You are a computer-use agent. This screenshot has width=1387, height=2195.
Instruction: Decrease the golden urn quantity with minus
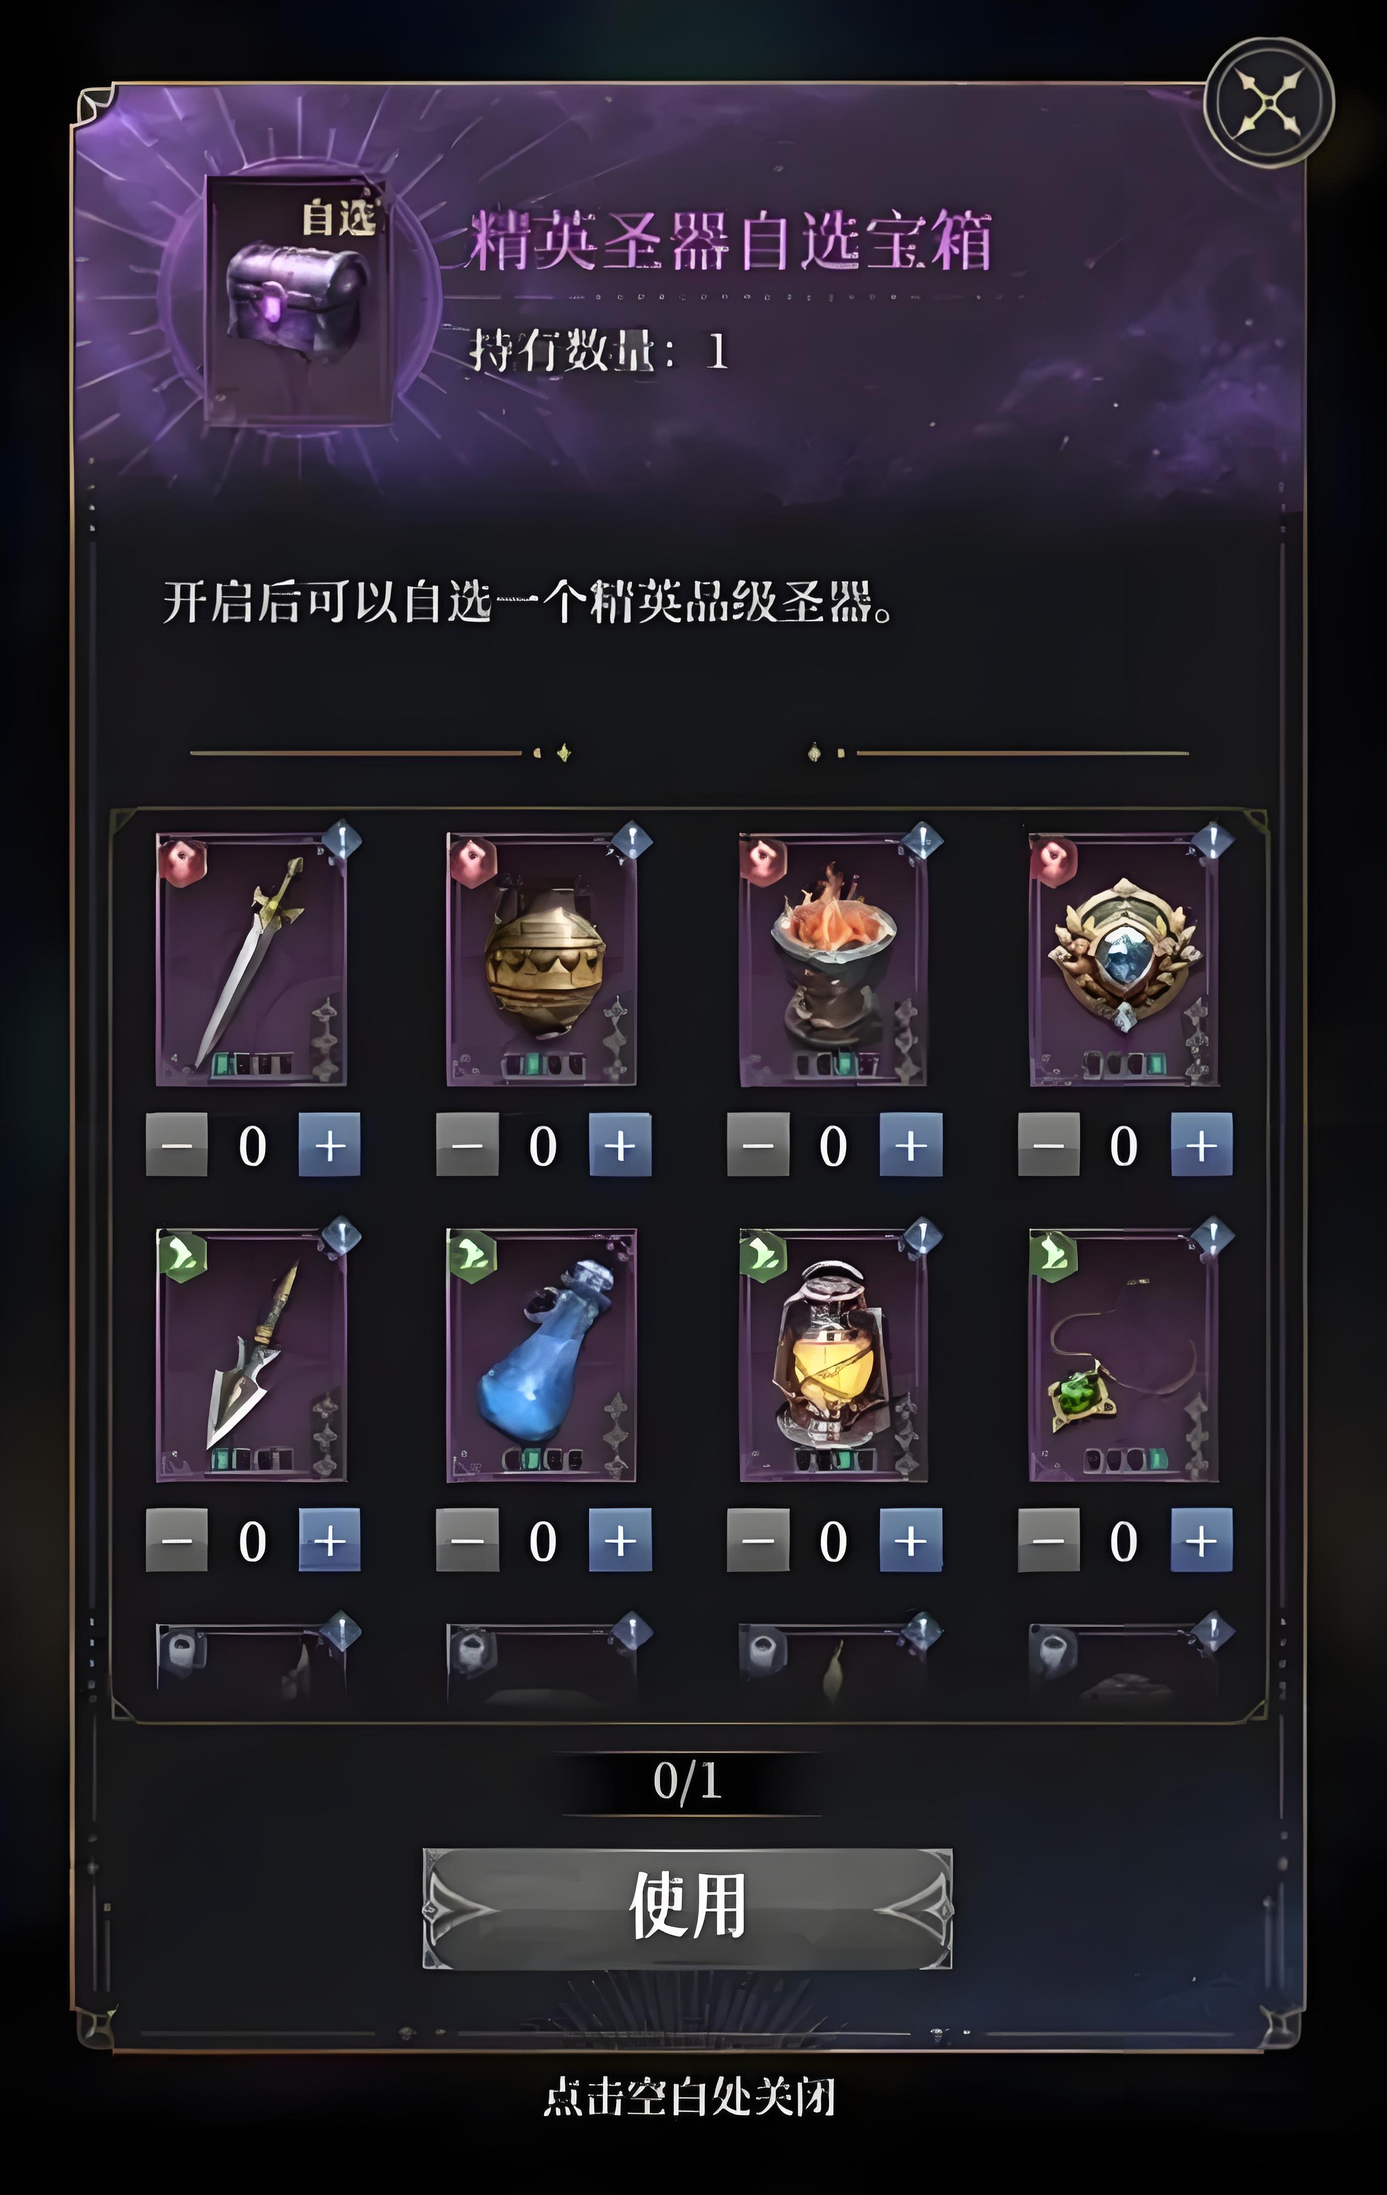click(467, 1144)
